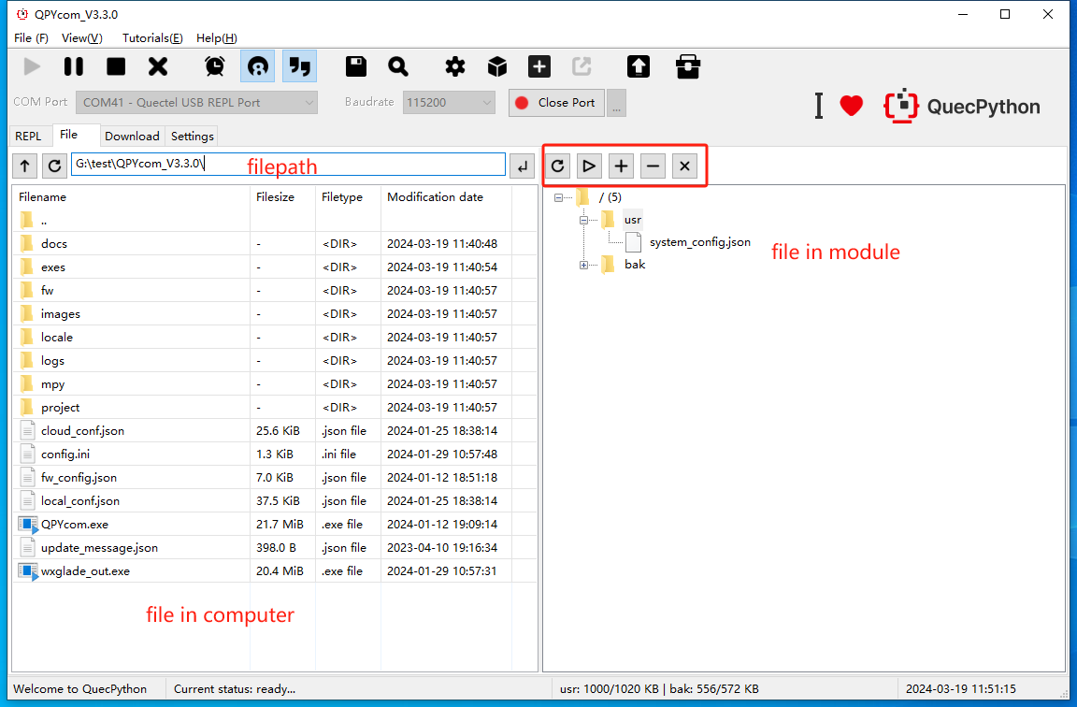Open the Help(H) menu

[216, 37]
